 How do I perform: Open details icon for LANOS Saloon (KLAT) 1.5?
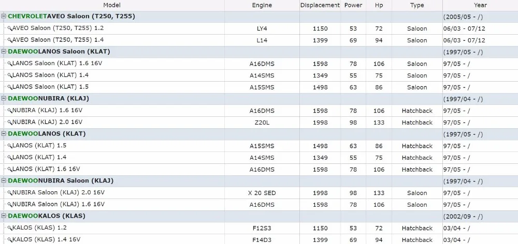click(9, 87)
